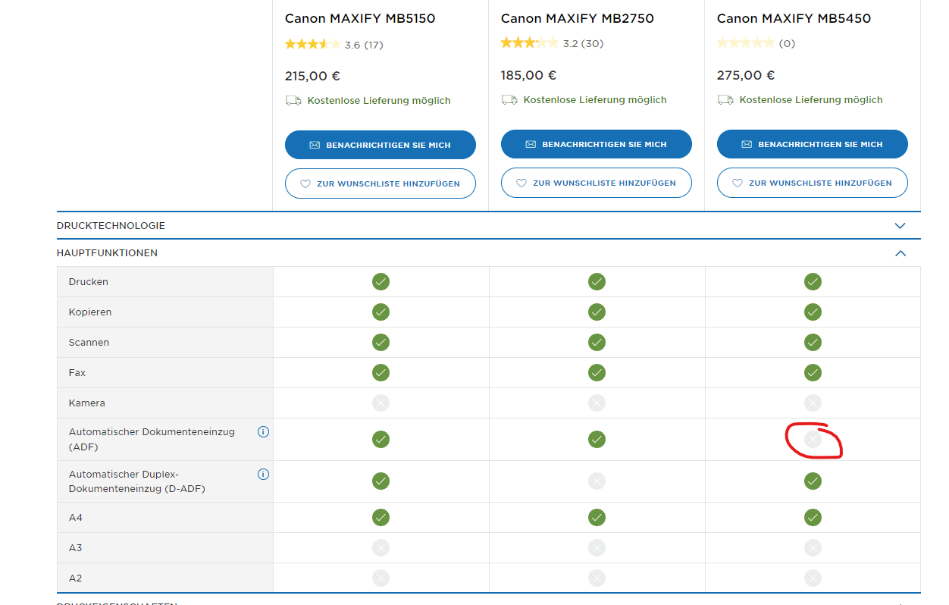Image resolution: width=949 pixels, height=605 pixels.
Task: Click the A3 row label
Action: click(x=76, y=548)
